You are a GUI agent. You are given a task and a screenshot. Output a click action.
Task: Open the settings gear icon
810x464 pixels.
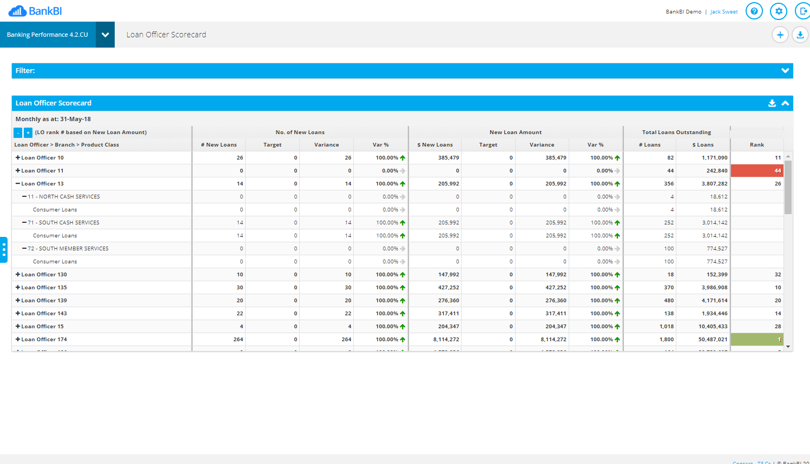click(x=779, y=11)
